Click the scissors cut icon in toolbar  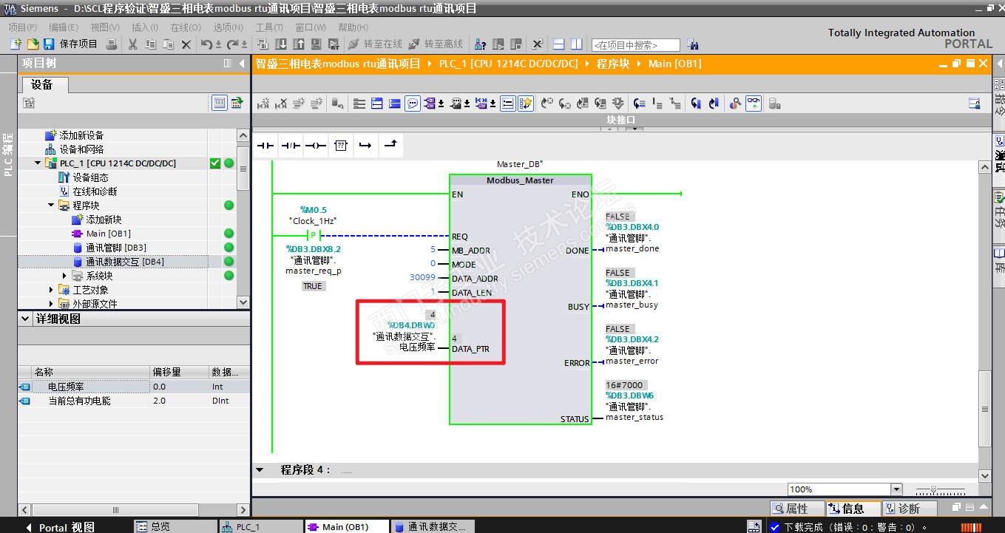pos(132,44)
